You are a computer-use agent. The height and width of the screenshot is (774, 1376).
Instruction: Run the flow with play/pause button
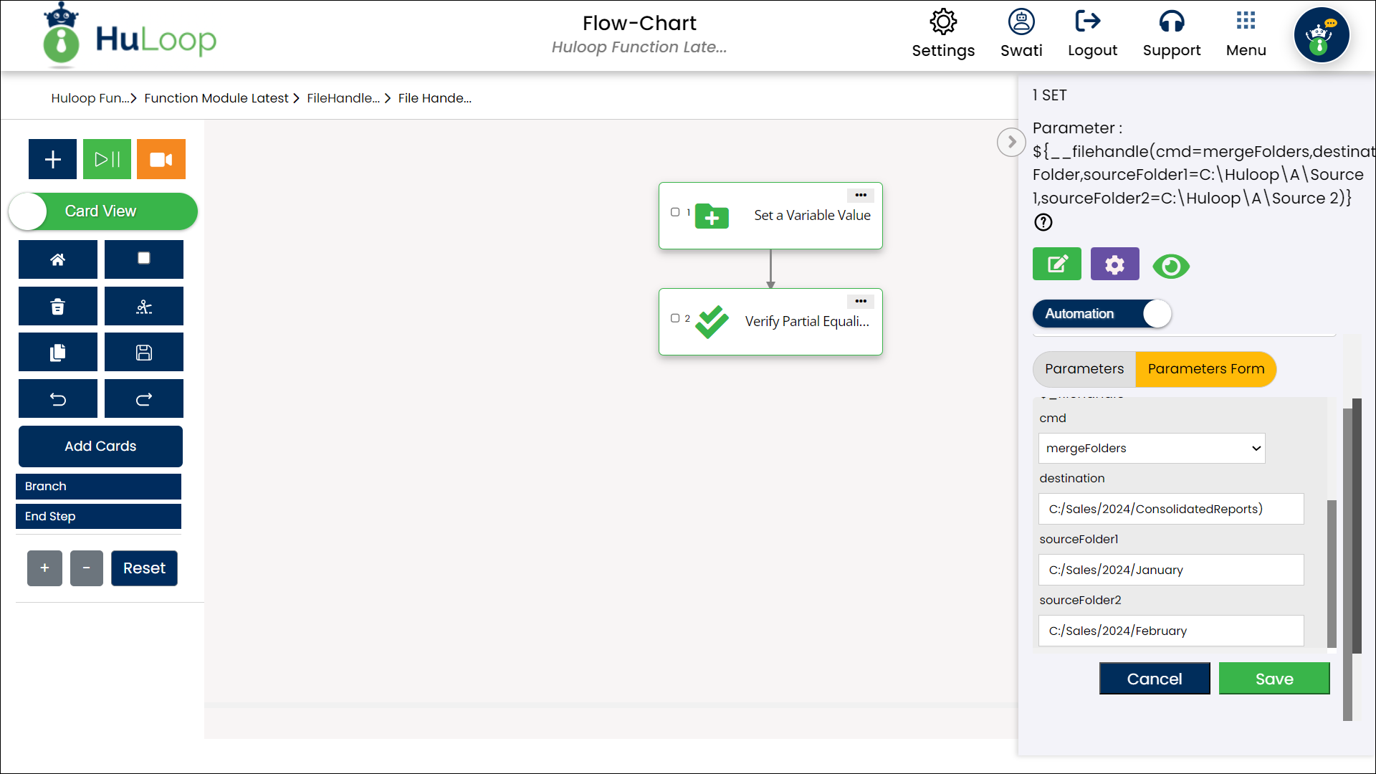[107, 159]
